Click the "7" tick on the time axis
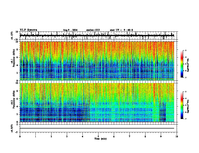 coord(130,136)
